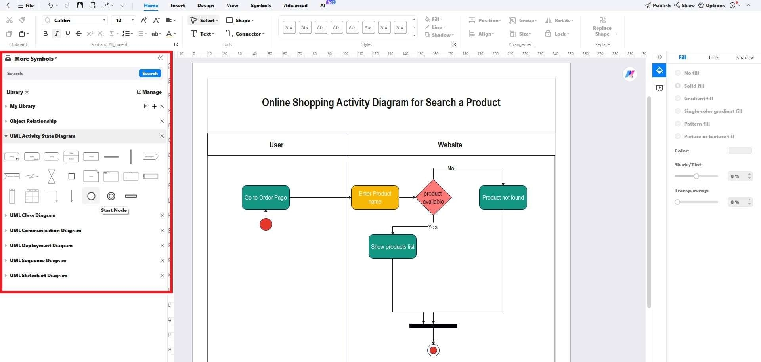Image resolution: width=761 pixels, height=362 pixels.
Task: Adjust the Transparency slider
Action: click(x=678, y=202)
